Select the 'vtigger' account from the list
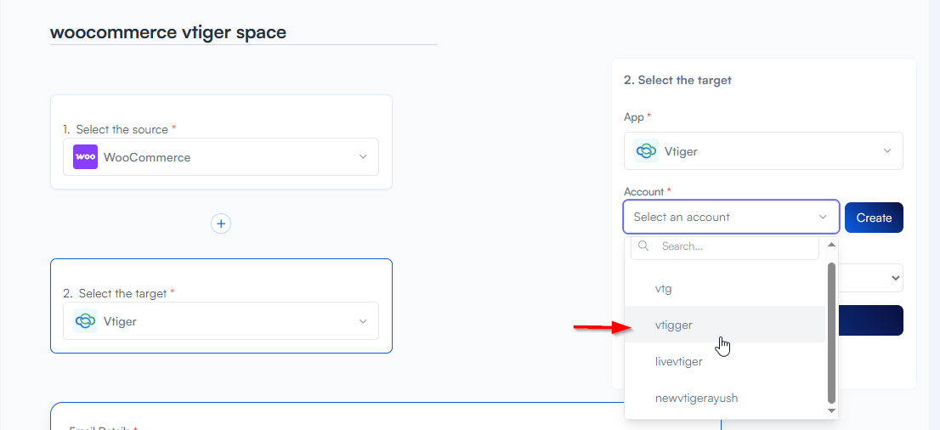940x430 pixels. tap(674, 325)
